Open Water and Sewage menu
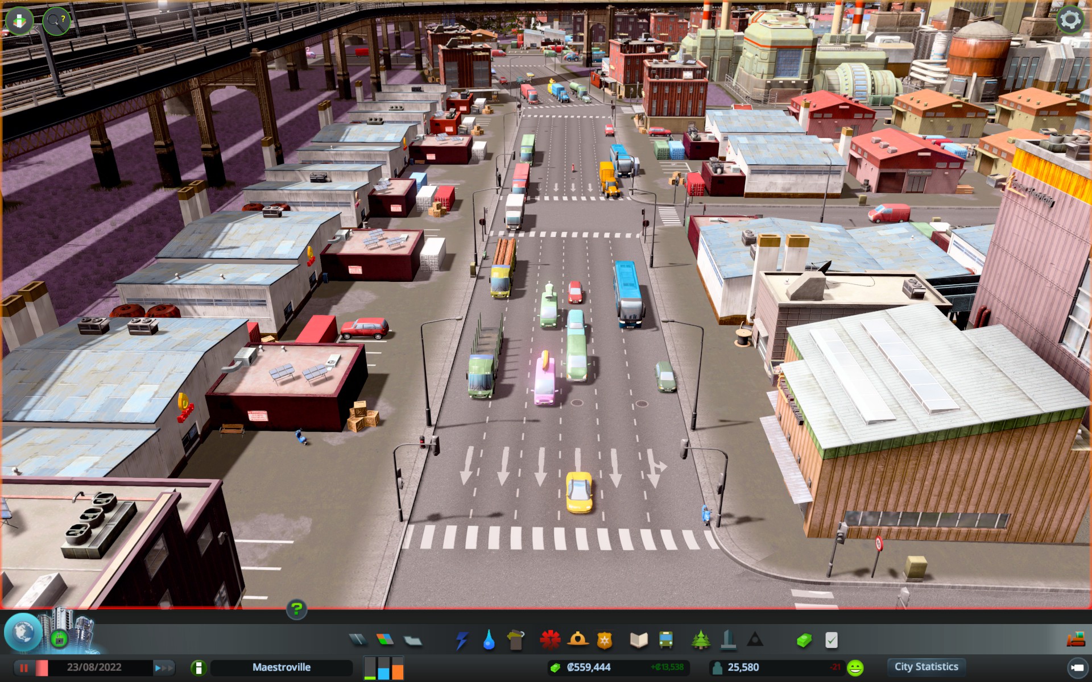The image size is (1092, 682). [x=489, y=641]
